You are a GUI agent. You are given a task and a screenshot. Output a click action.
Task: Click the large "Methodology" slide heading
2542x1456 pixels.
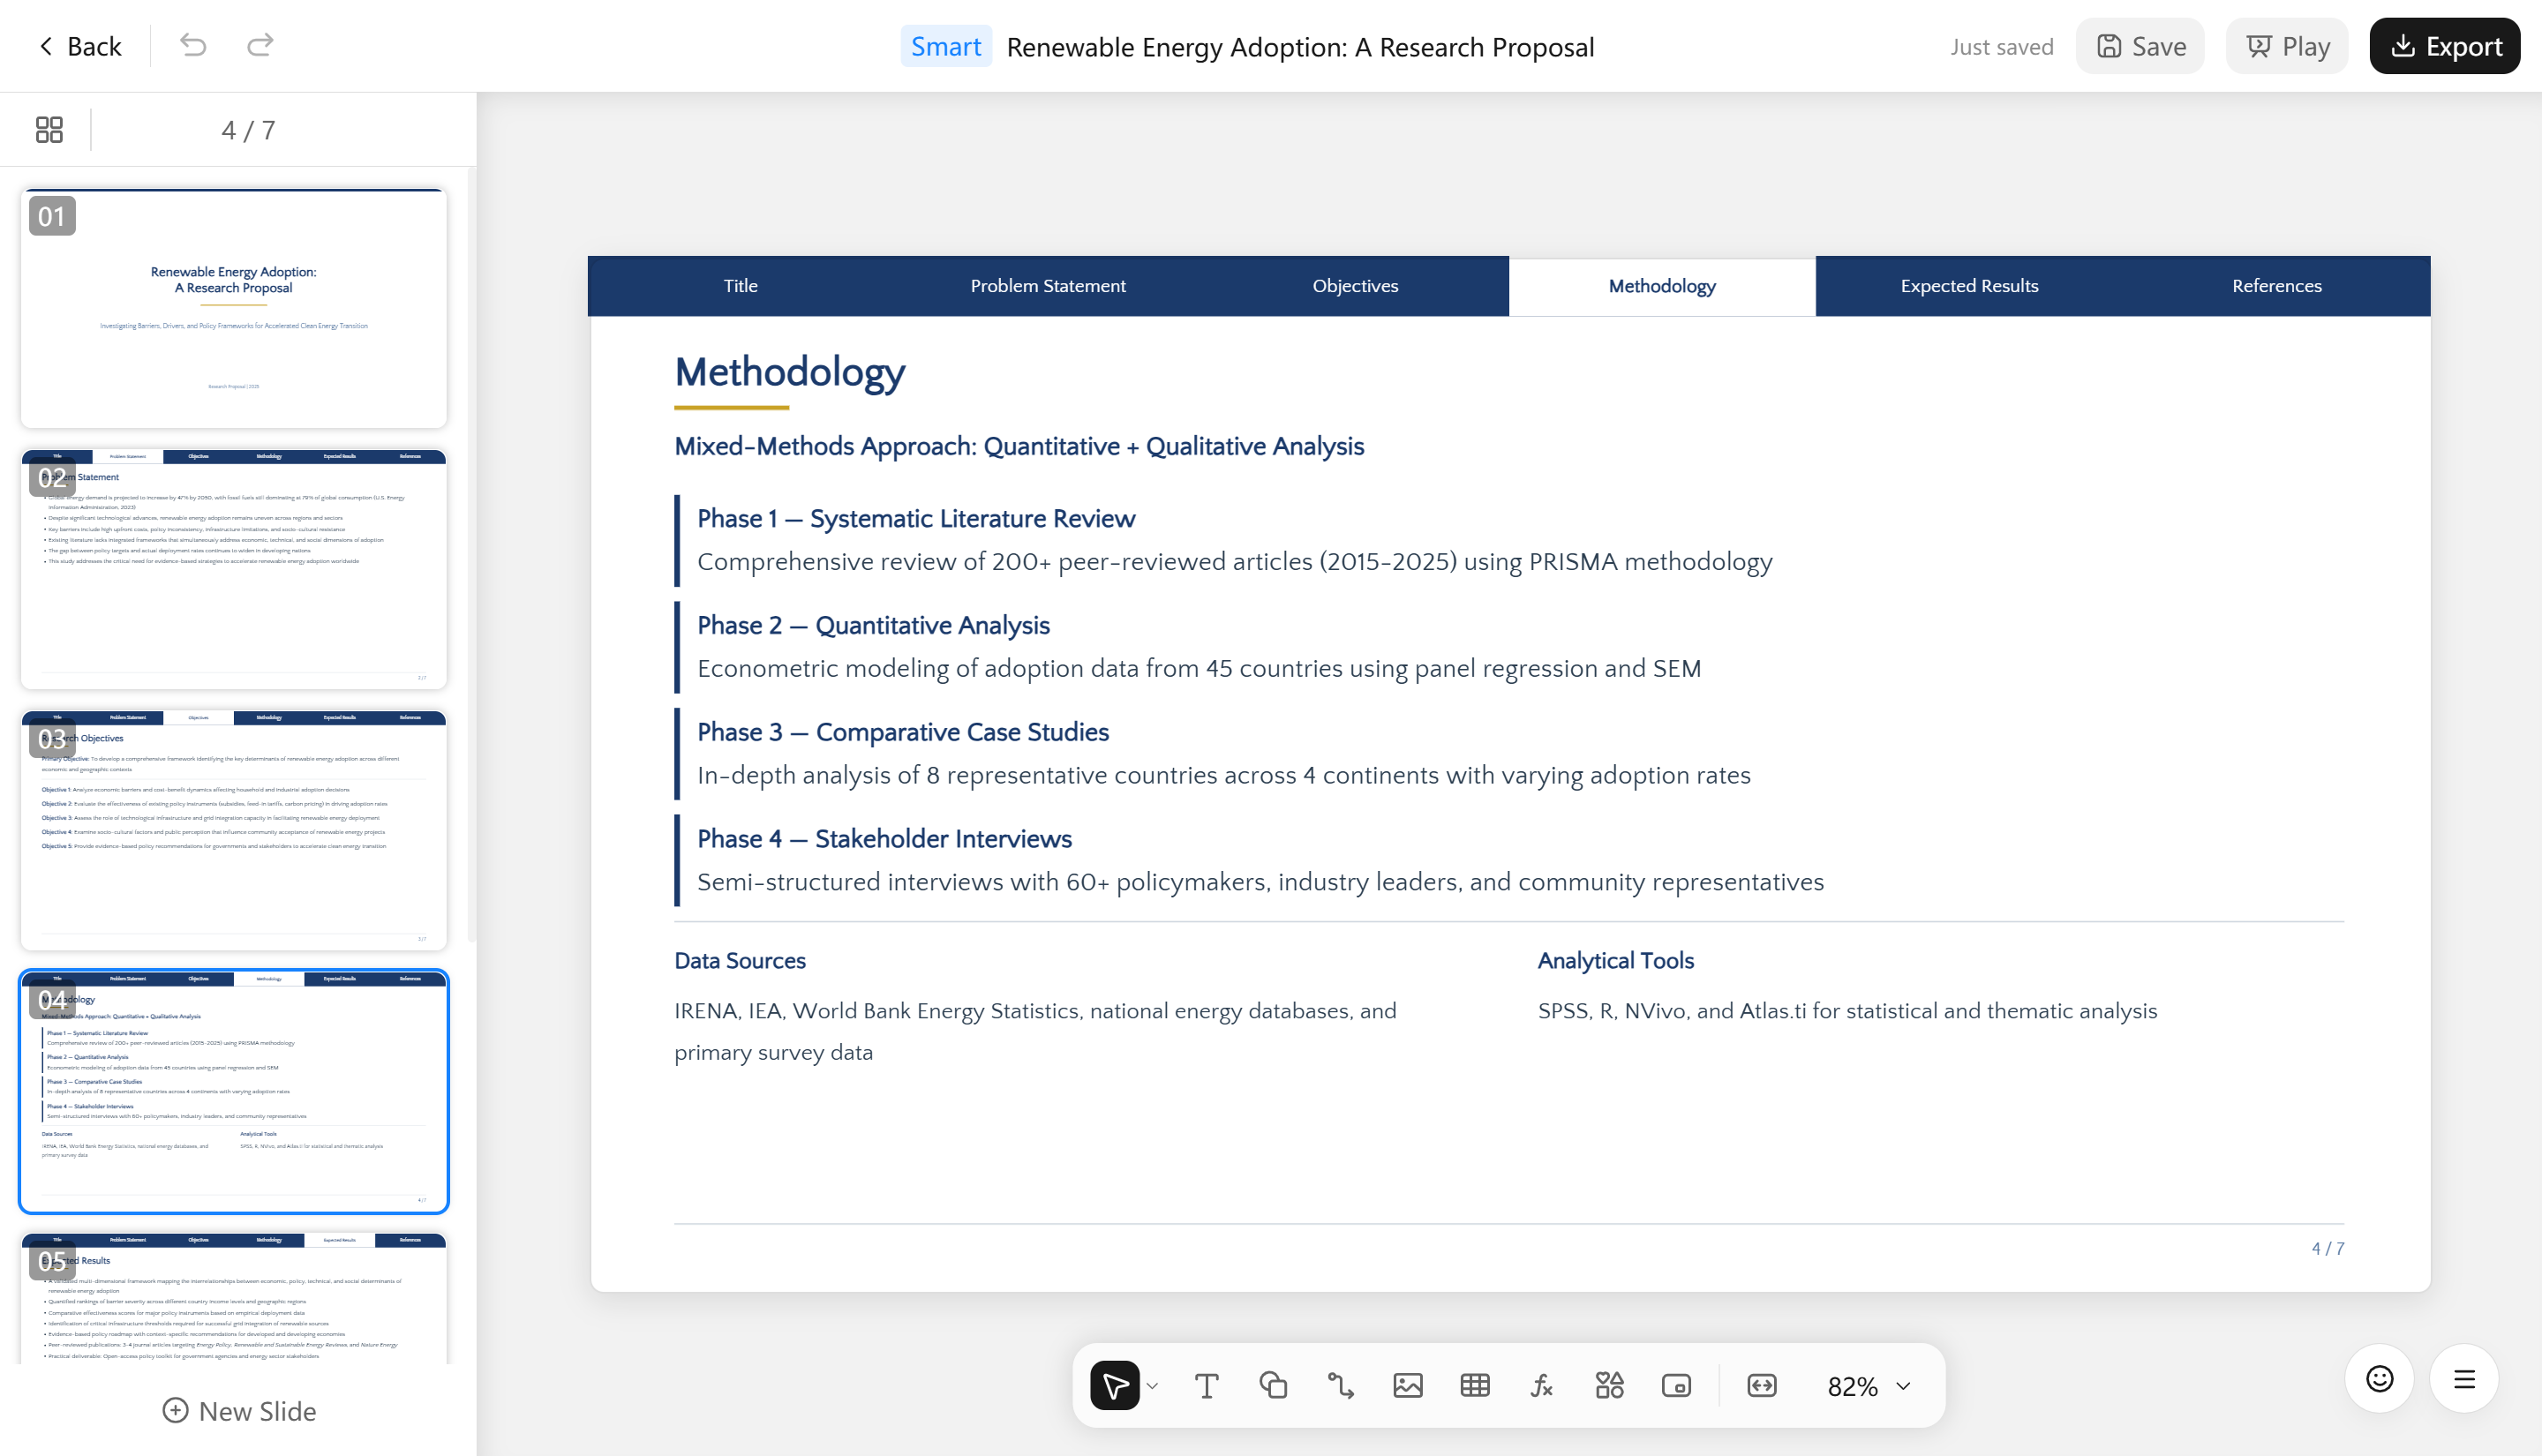tap(790, 372)
